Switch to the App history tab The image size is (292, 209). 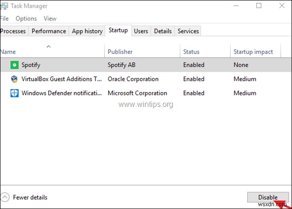[87, 31]
